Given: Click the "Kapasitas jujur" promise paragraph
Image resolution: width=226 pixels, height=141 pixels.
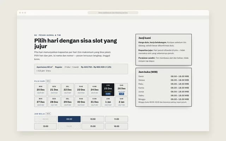Looking at the screenshot, I should point(162,52).
